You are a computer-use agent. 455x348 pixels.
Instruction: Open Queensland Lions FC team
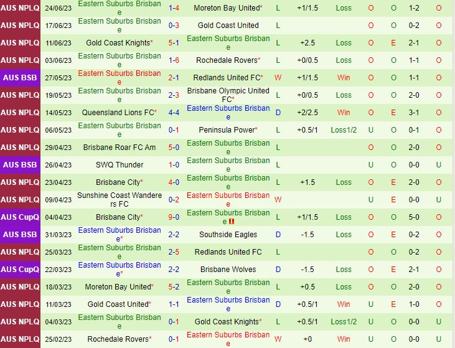pyautogui.click(x=118, y=113)
